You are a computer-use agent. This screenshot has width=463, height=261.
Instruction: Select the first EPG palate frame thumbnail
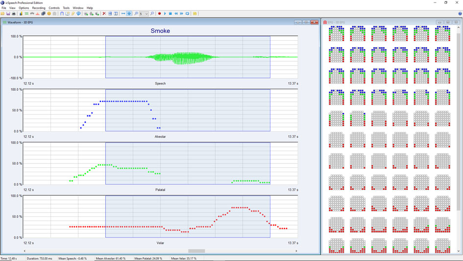(x=336, y=34)
